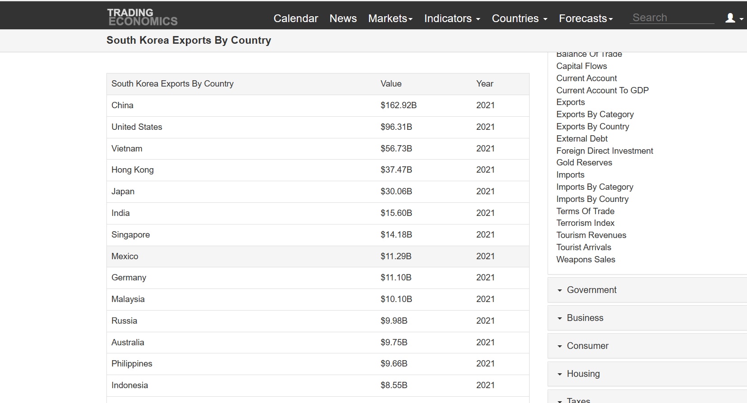Click Philippines in the table
747x403 pixels.
(x=132, y=364)
